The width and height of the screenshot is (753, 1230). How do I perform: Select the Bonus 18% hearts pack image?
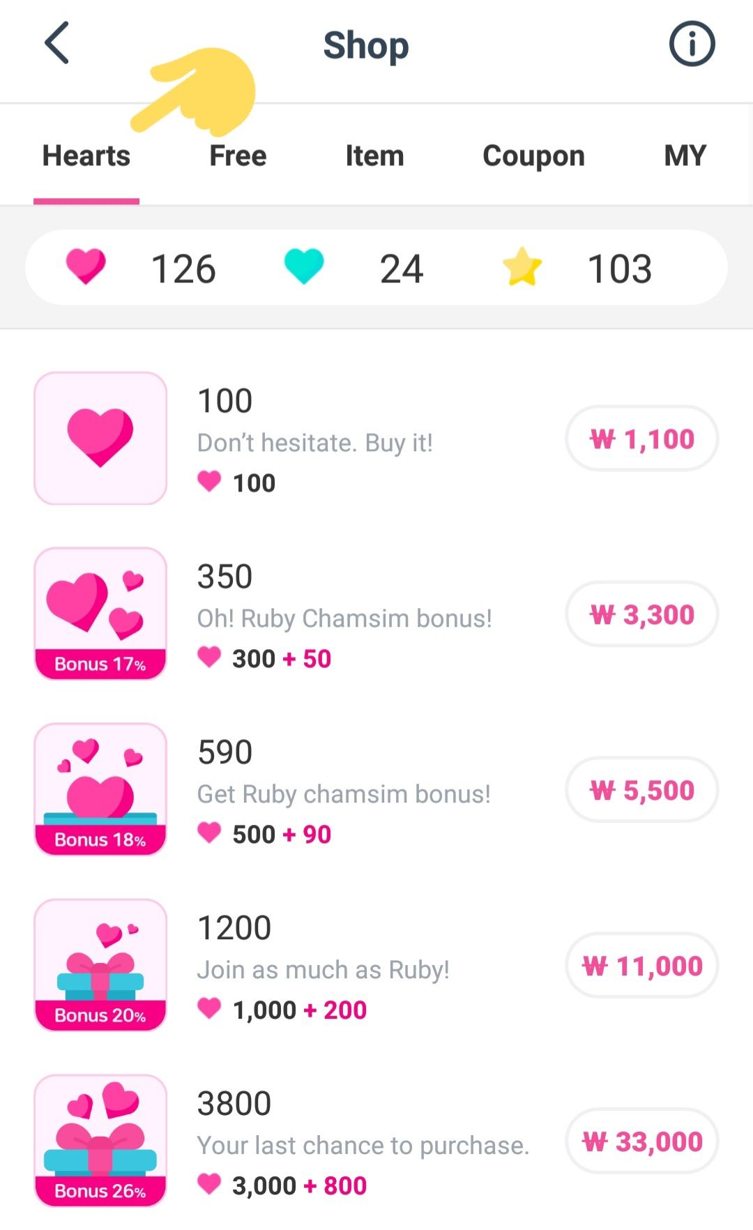(100, 789)
